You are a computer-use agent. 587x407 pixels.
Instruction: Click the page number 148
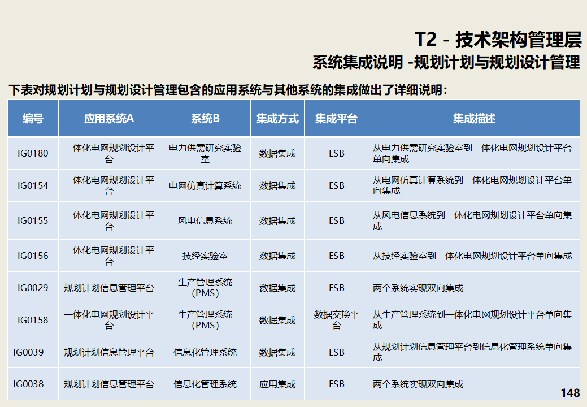(570, 393)
